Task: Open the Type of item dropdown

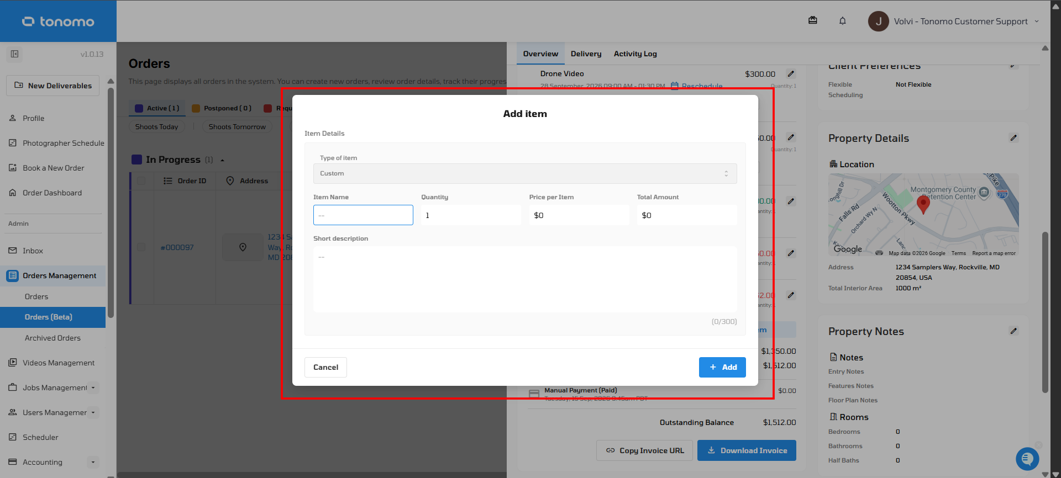Action: [525, 173]
